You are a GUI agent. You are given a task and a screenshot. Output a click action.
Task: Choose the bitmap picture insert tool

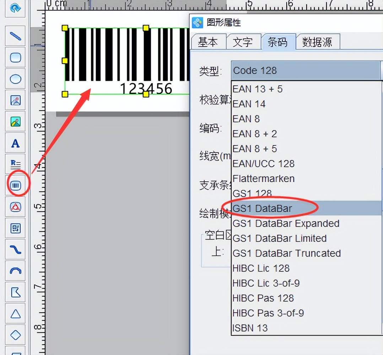click(x=15, y=122)
